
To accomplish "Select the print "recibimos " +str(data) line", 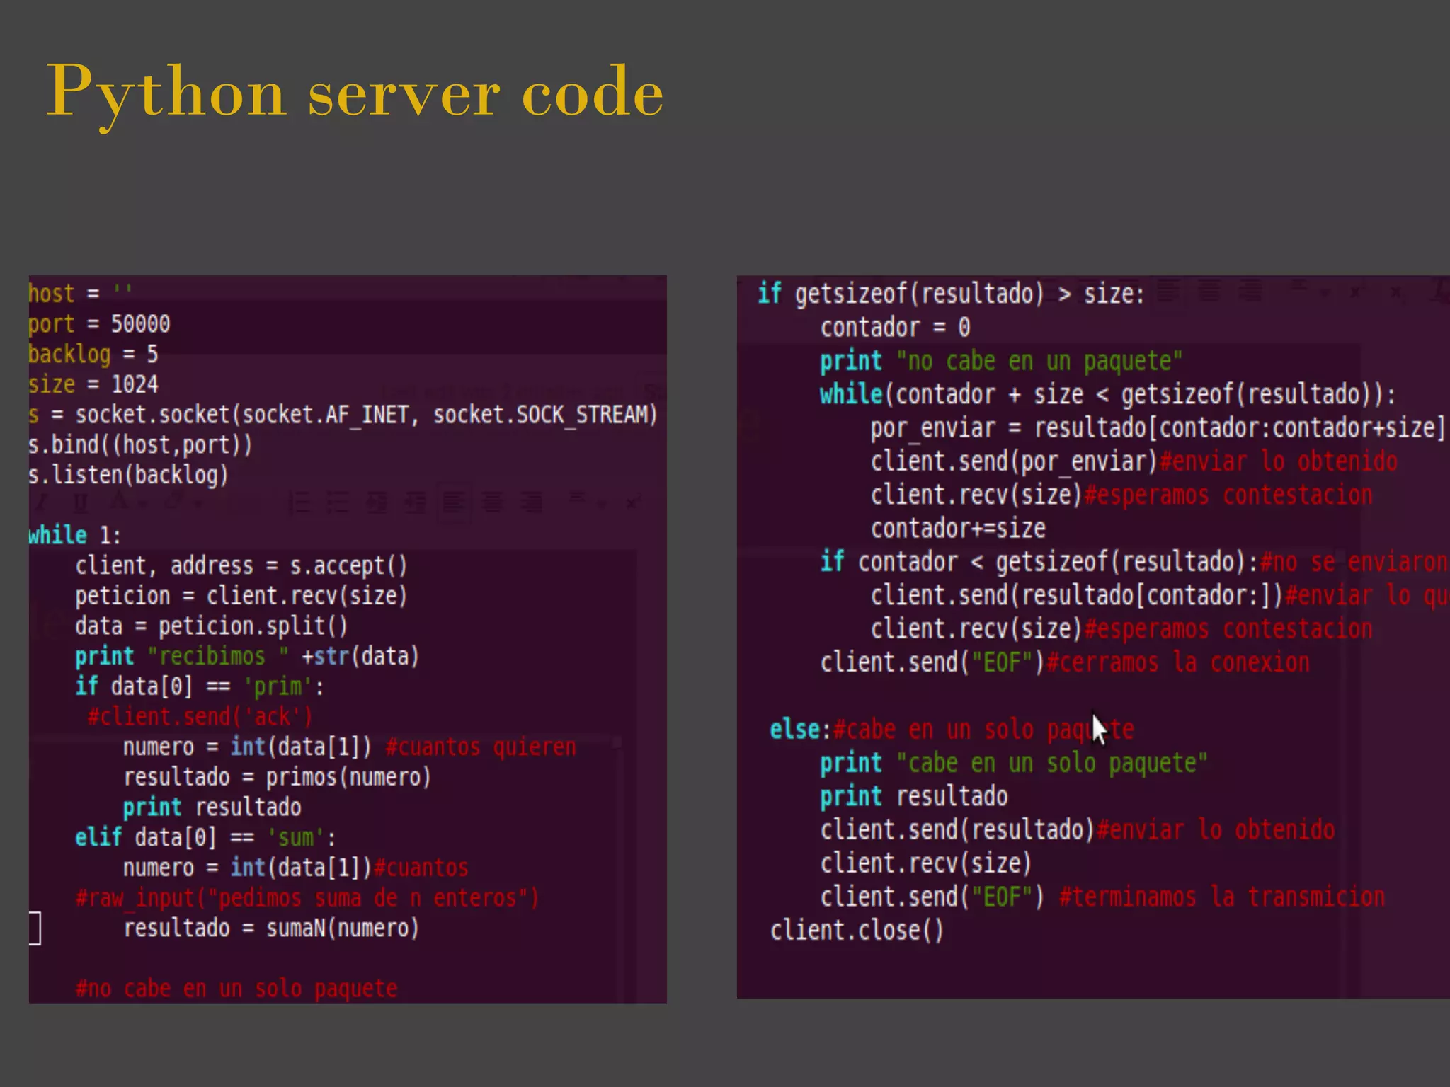I will (247, 656).
